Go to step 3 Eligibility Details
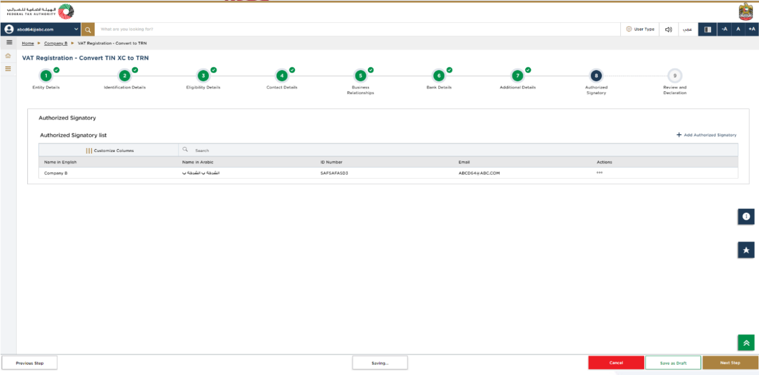 (203, 76)
